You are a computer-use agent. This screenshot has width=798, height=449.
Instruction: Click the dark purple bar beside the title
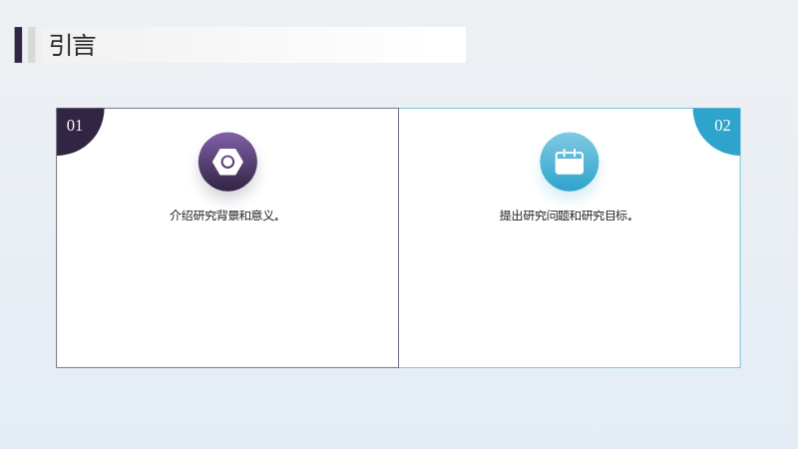coord(18,45)
